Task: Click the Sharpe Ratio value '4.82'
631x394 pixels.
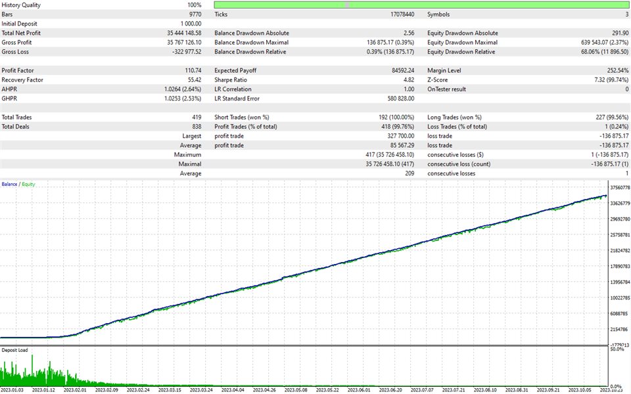Action: click(409, 79)
